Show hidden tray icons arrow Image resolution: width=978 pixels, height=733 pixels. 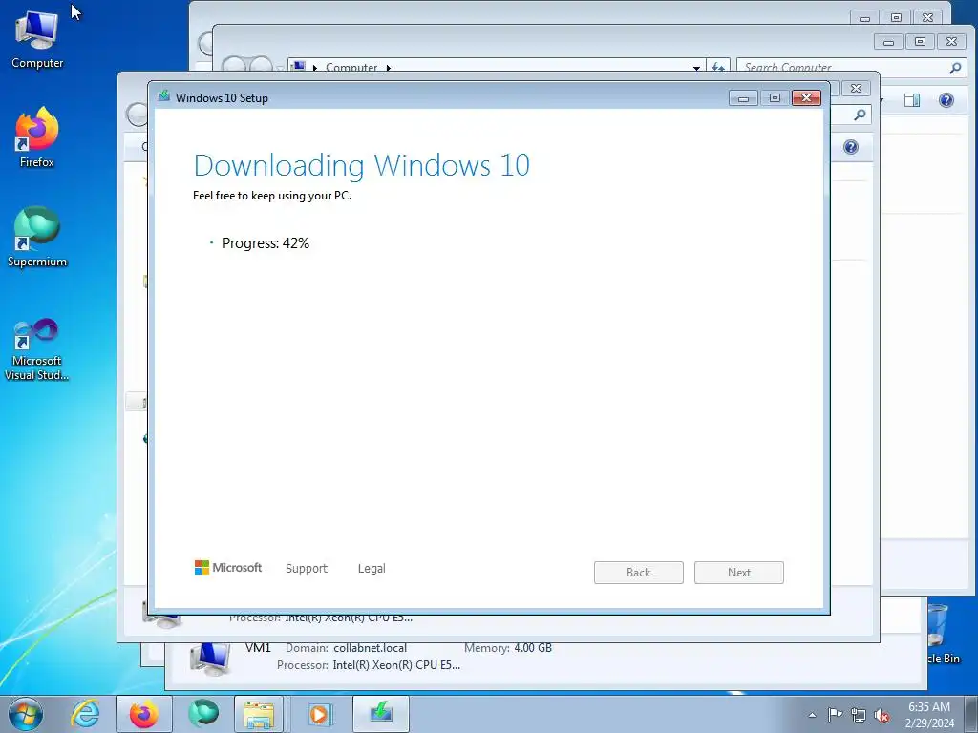point(812,715)
